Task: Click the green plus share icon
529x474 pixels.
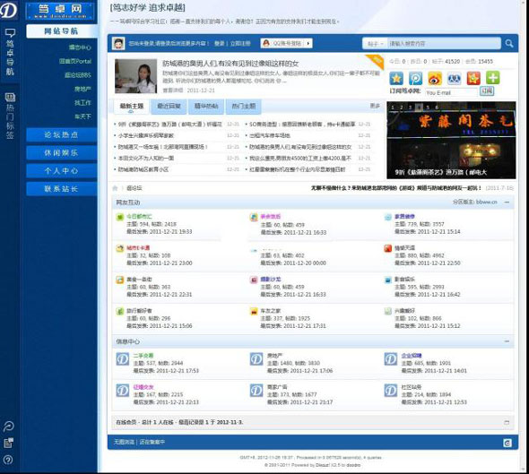Action: tap(492, 78)
